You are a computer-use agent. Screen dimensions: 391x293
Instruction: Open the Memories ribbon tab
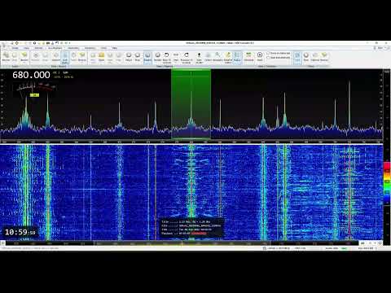point(90,48)
